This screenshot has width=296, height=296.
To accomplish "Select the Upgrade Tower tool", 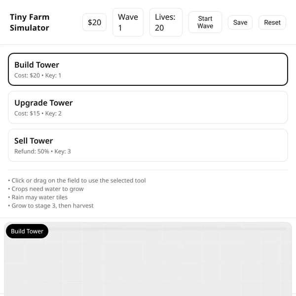I will click(x=148, y=107).
